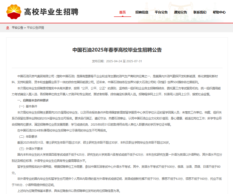Click paragraph beginning 本次高校毕业生招聘贯彻落实
Viewport: 233px width, 194px height.
point(116,91)
